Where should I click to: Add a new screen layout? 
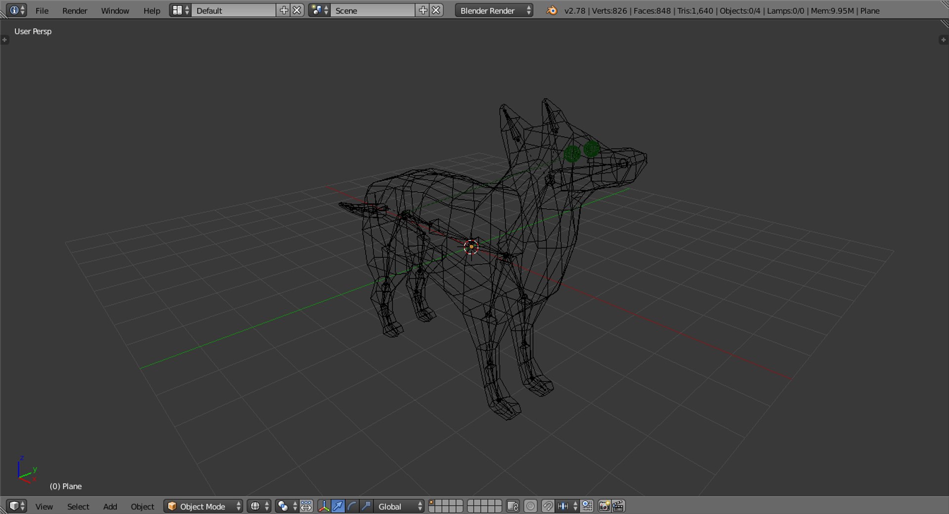(x=284, y=10)
